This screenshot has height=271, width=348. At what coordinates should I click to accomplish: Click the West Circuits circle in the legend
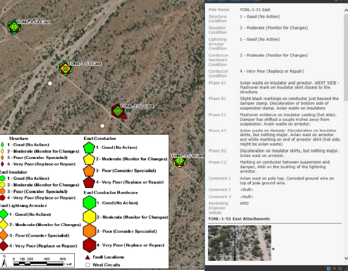tap(87, 265)
